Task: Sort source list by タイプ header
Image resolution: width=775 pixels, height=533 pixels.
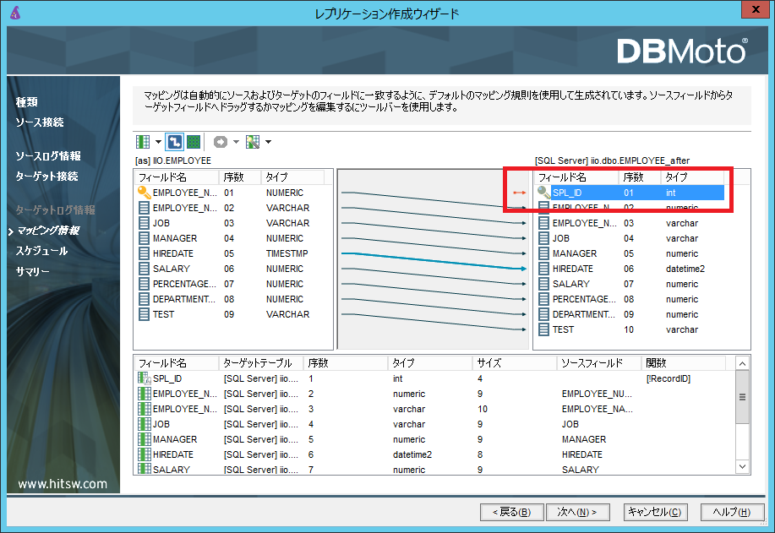Action: pos(292,177)
